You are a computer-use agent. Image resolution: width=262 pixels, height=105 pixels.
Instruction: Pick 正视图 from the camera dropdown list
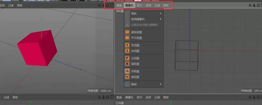click(x=144, y=58)
